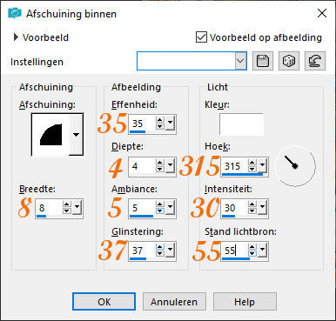Viewport: 336px width, 321px height.
Task: Open the Stand lichtbron slider dropdown
Action: (263, 251)
